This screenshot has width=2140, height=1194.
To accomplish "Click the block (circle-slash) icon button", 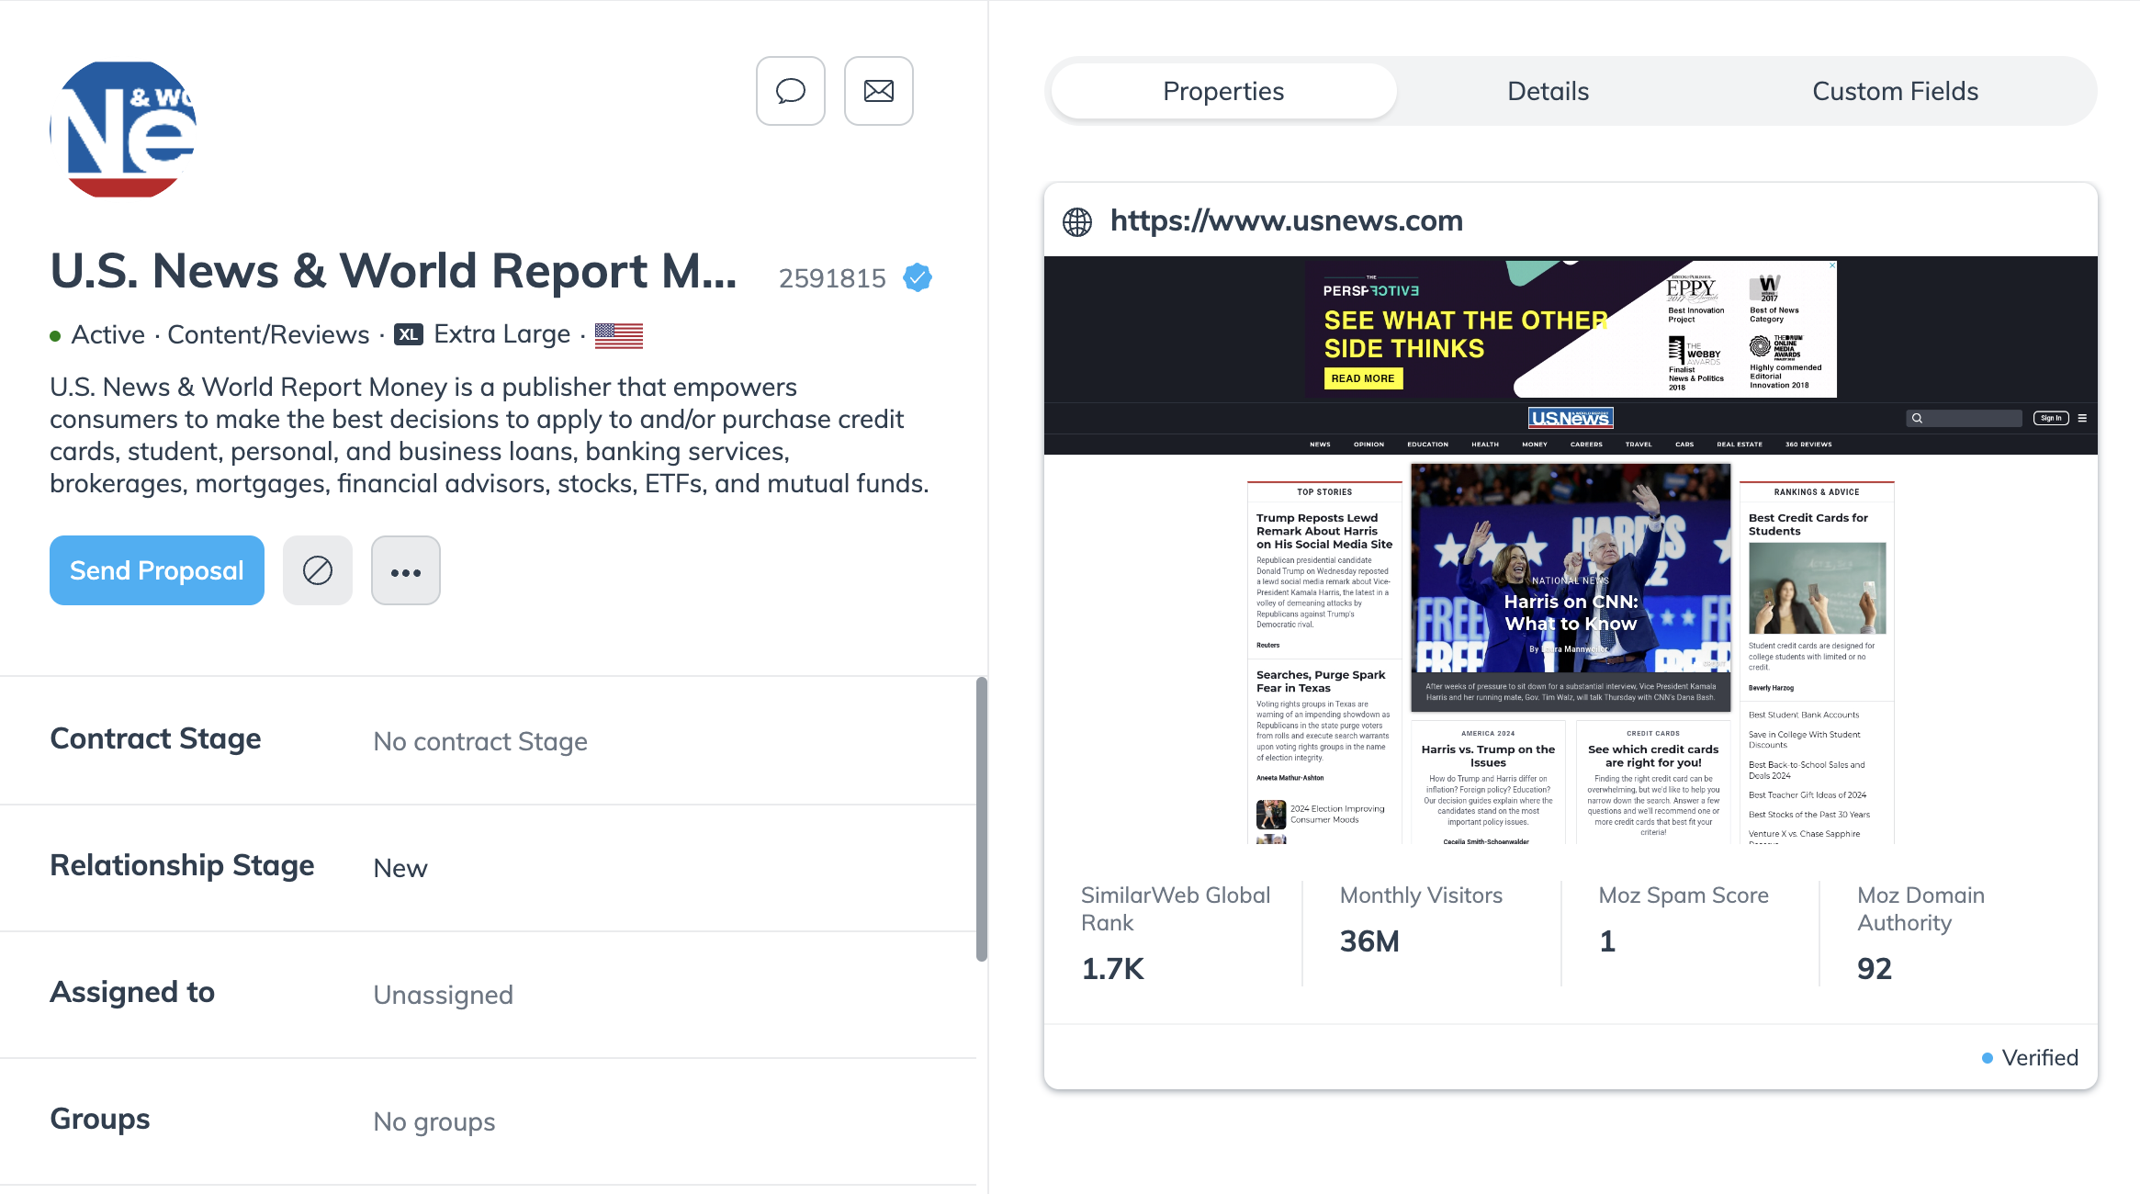I will click(x=317, y=570).
